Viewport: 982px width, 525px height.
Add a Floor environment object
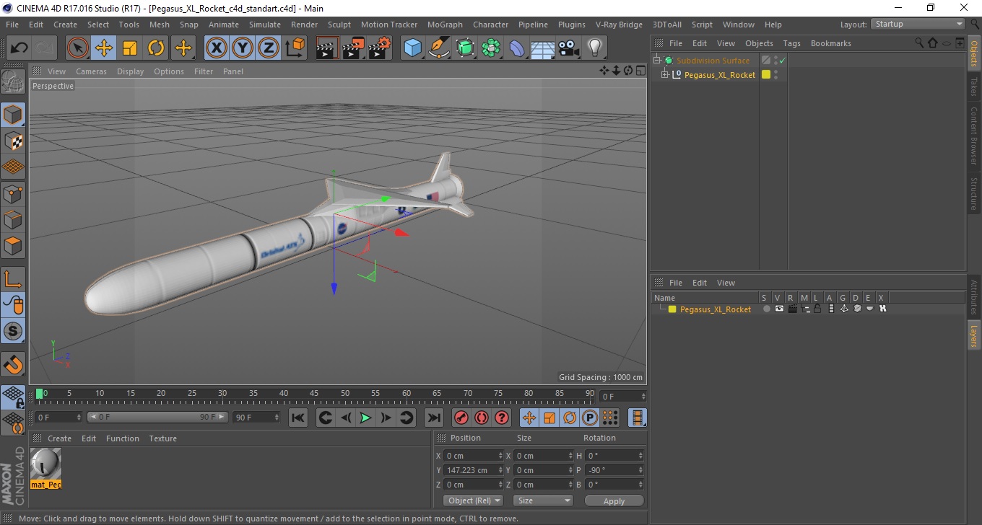click(543, 48)
